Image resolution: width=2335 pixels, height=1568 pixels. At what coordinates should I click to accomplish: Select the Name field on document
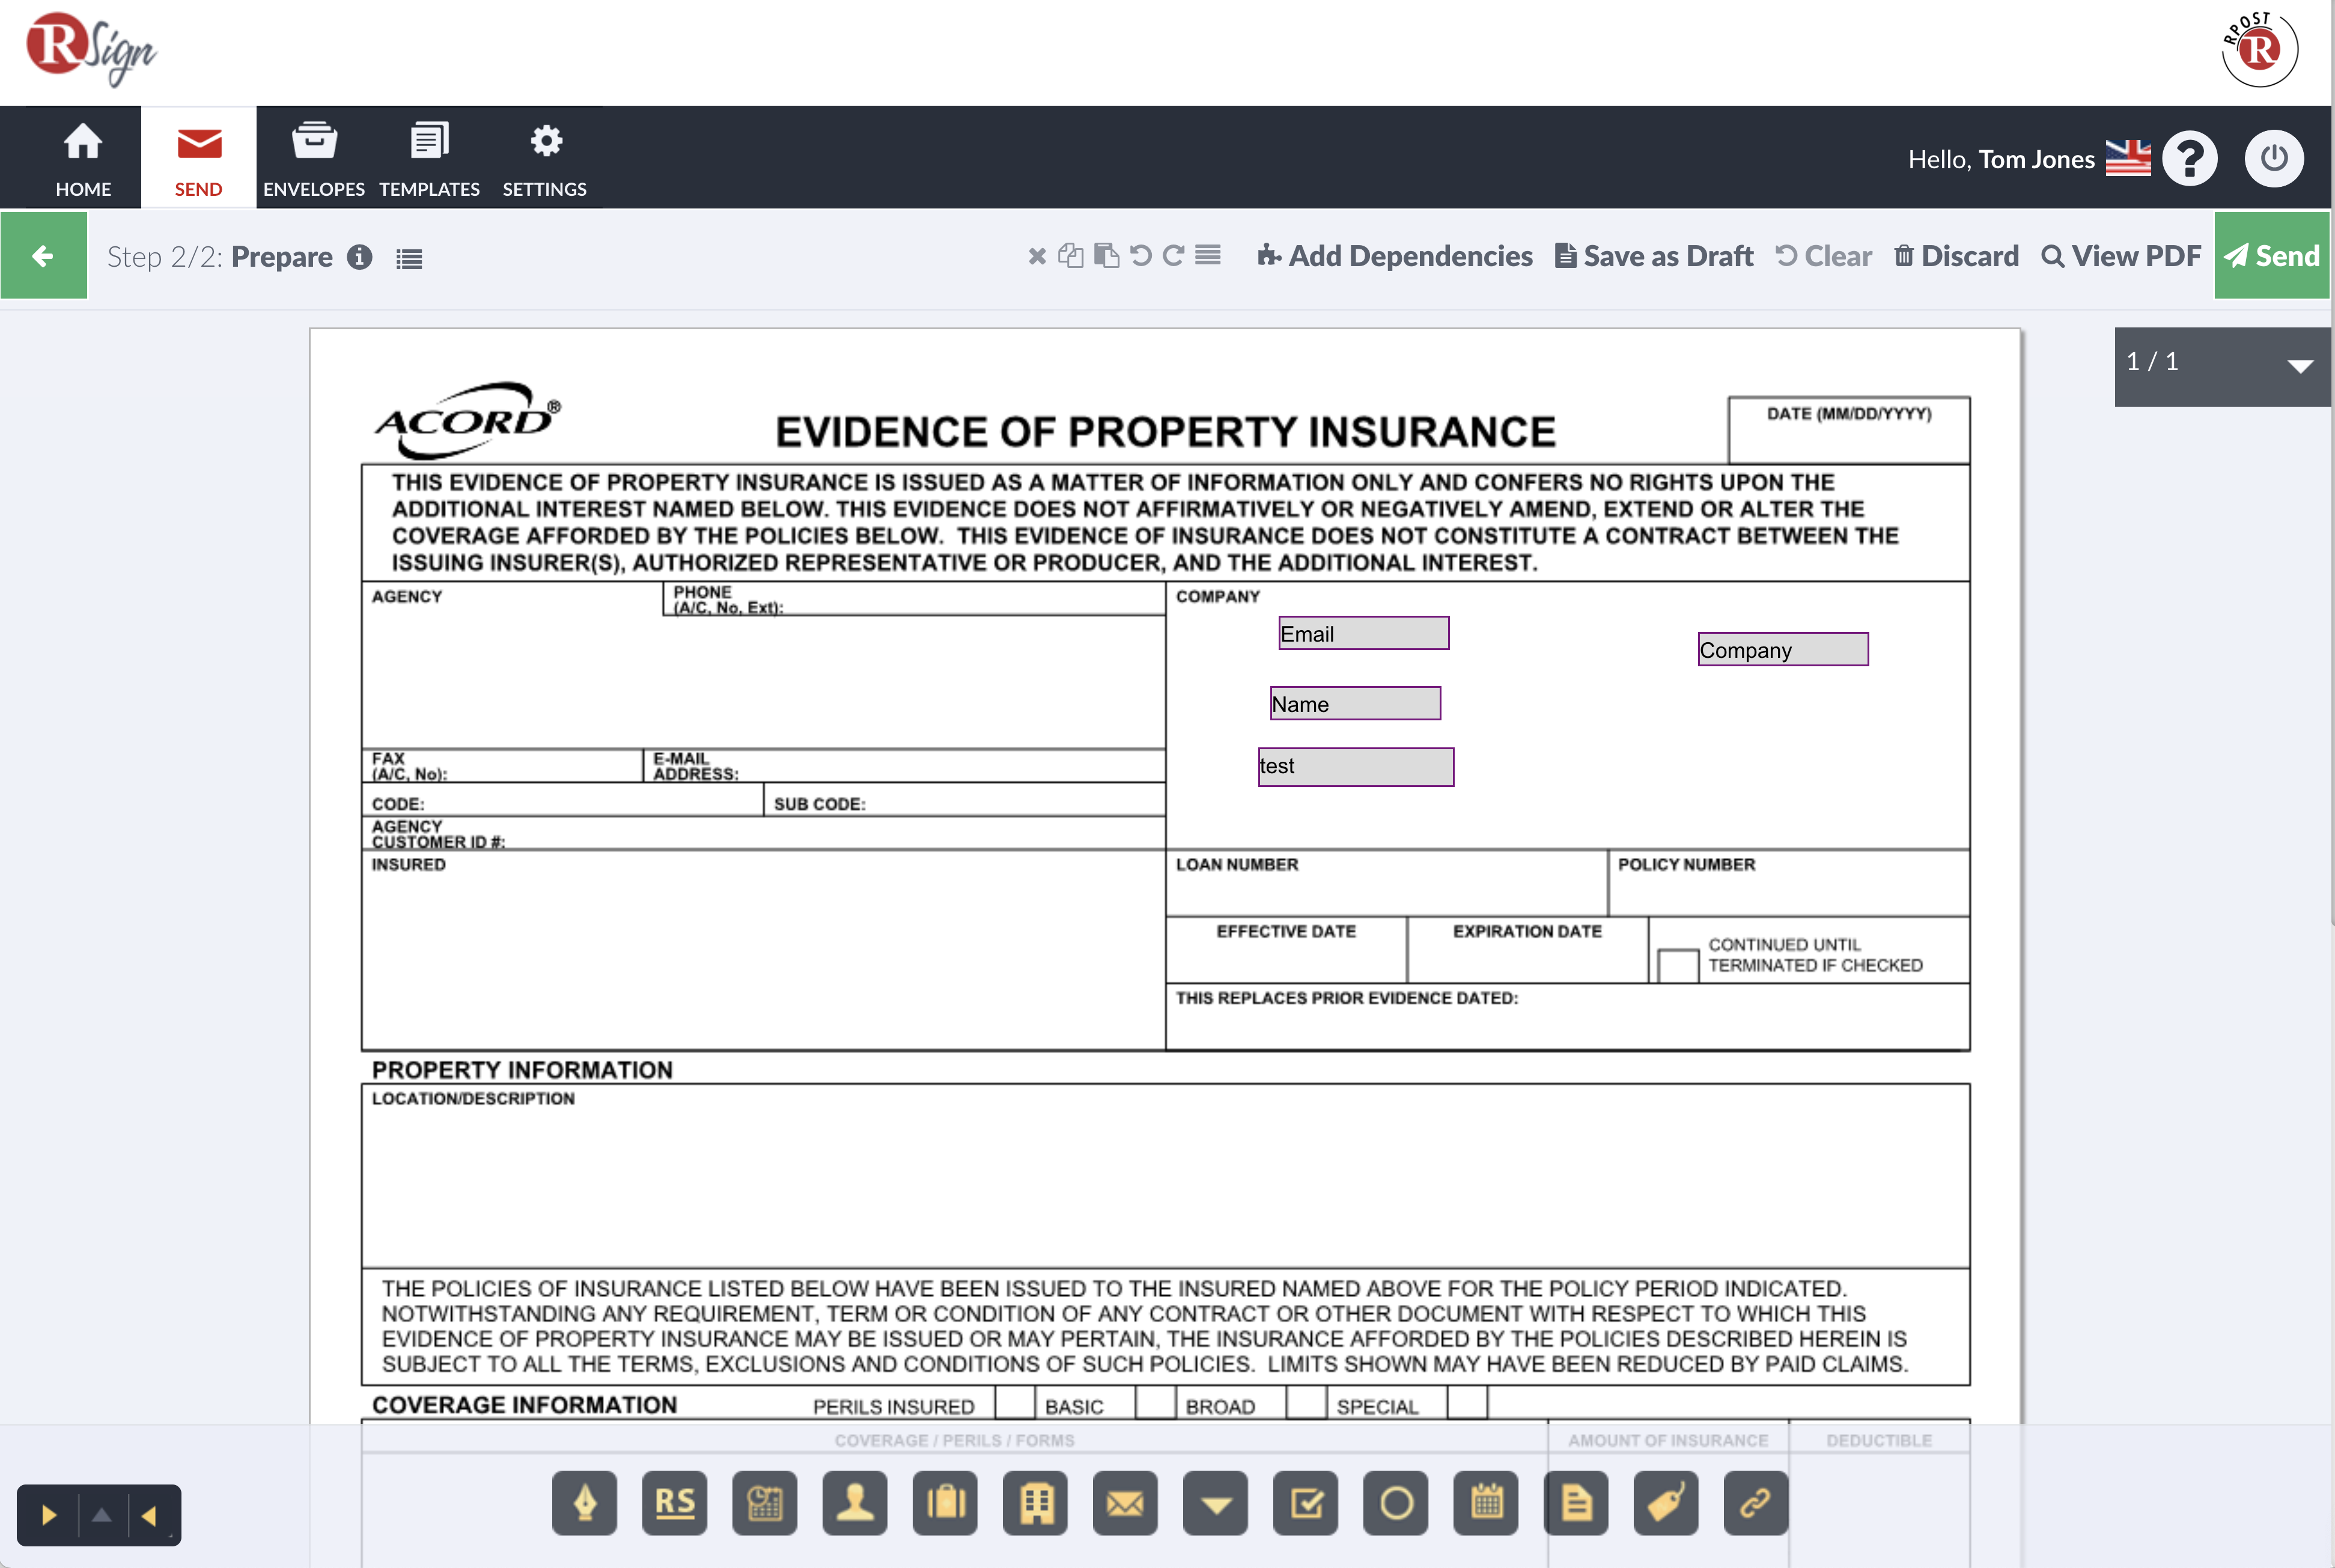click(1355, 703)
